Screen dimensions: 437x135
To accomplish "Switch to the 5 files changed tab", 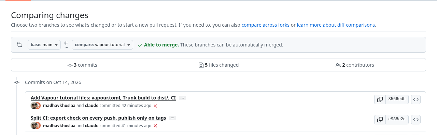I will tap(218, 65).
